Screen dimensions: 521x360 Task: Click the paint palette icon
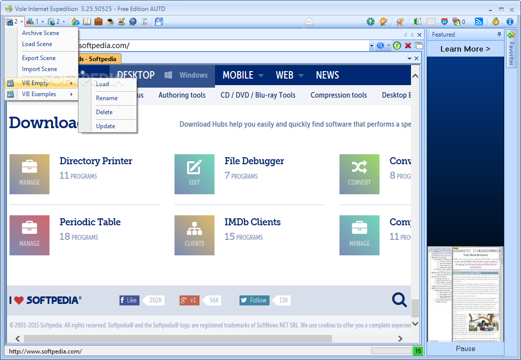tap(383, 22)
